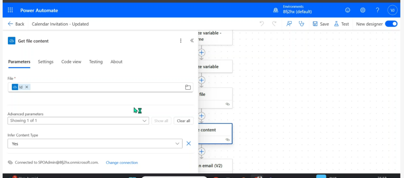Switch to the Settings tab

[x=46, y=62]
